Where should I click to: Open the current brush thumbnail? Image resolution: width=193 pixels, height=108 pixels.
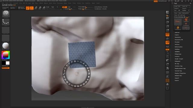click(x=6, y=14)
